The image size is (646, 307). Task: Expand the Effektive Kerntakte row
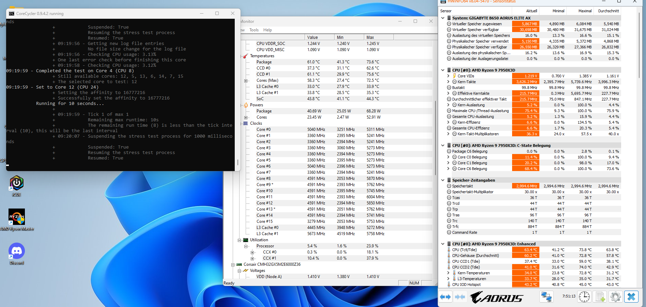tap(448, 93)
